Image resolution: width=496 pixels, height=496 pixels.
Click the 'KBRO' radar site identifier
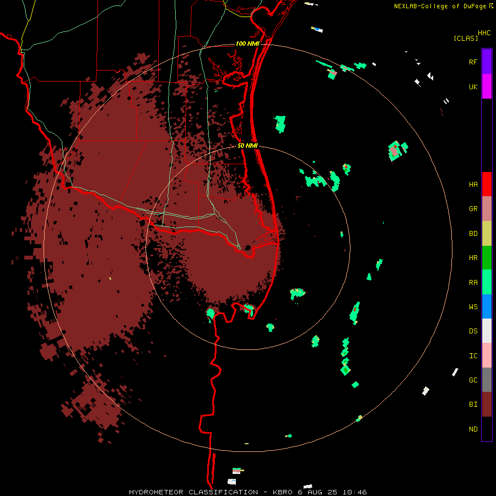pyautogui.click(x=283, y=492)
